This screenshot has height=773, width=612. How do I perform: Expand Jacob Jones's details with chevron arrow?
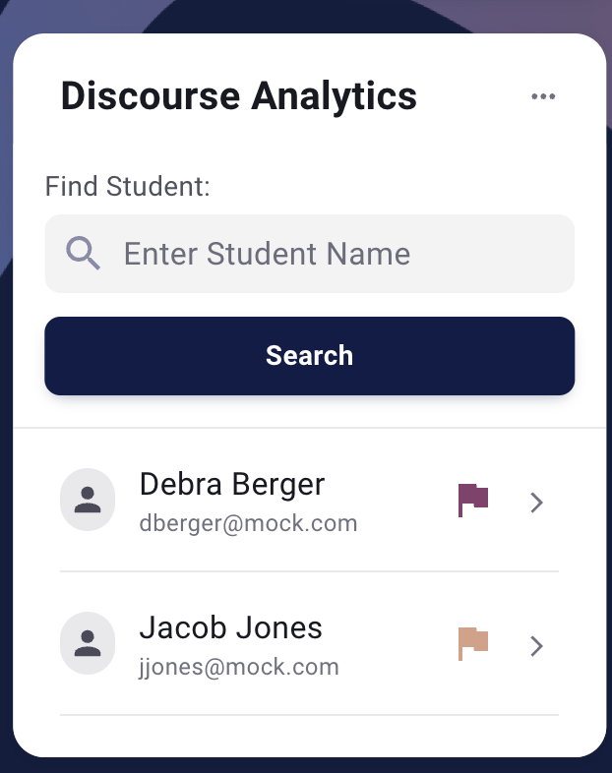tap(536, 646)
